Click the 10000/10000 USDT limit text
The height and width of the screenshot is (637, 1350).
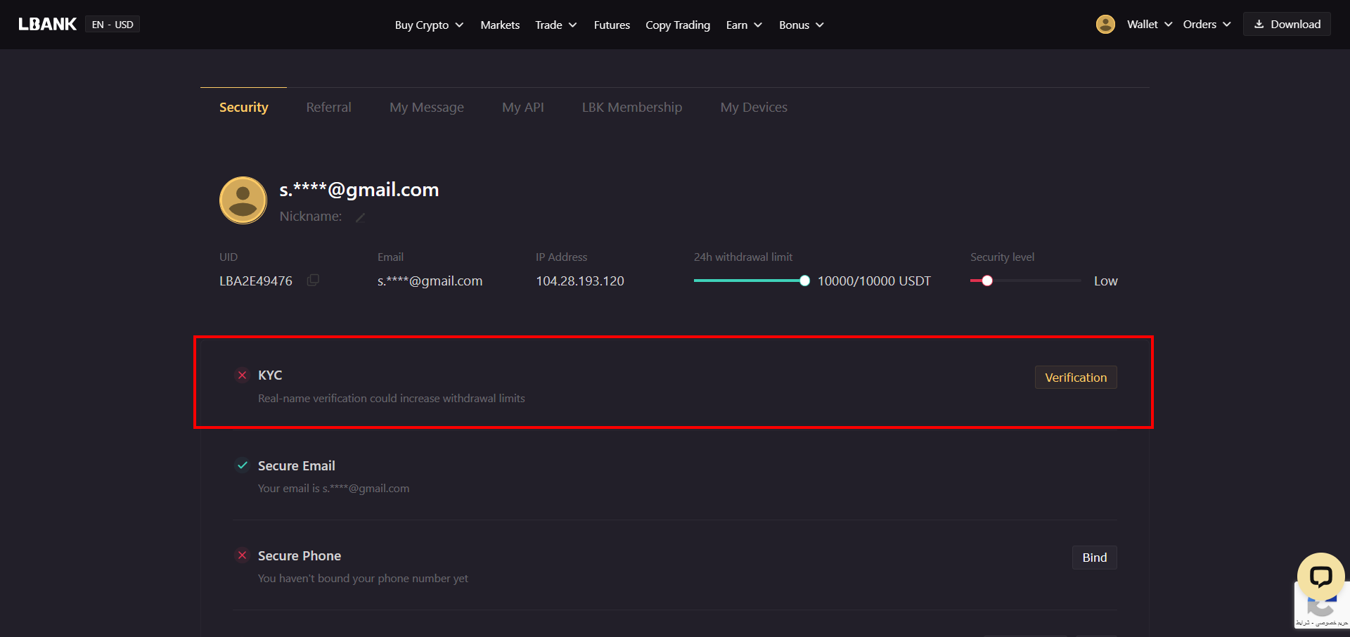coord(874,281)
